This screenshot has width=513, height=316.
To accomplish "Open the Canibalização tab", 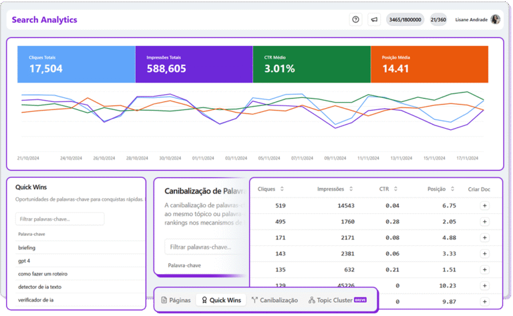I will 275,300.
